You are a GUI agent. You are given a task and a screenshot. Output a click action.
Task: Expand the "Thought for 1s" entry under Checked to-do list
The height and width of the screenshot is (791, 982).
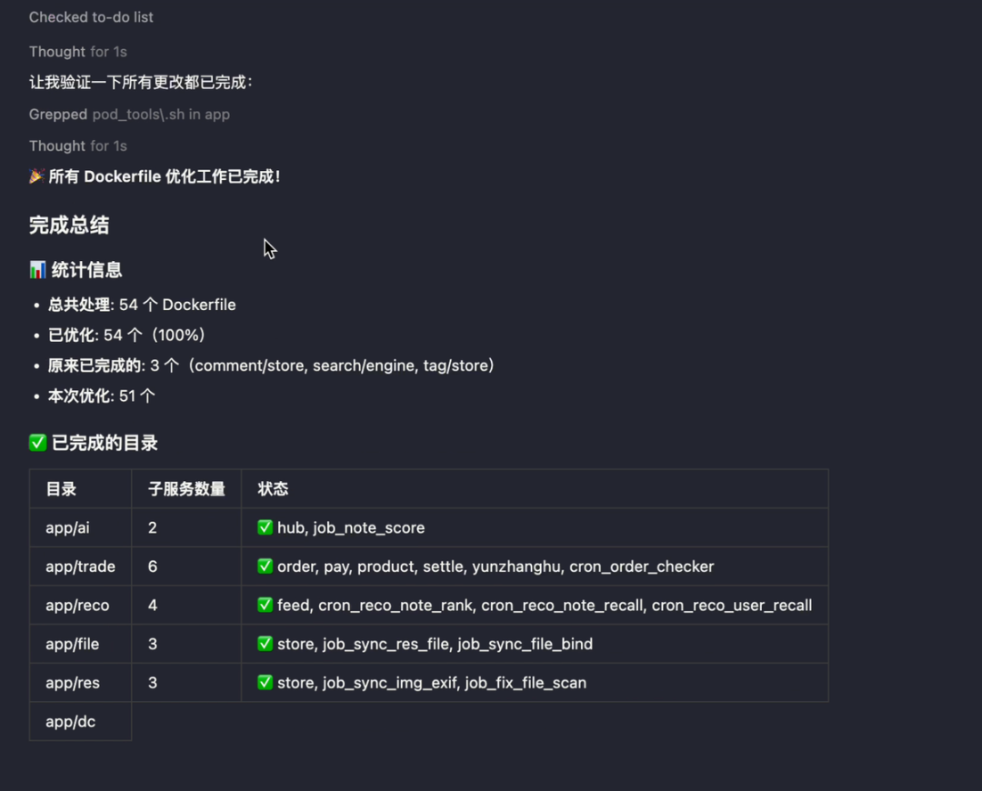[x=77, y=52]
